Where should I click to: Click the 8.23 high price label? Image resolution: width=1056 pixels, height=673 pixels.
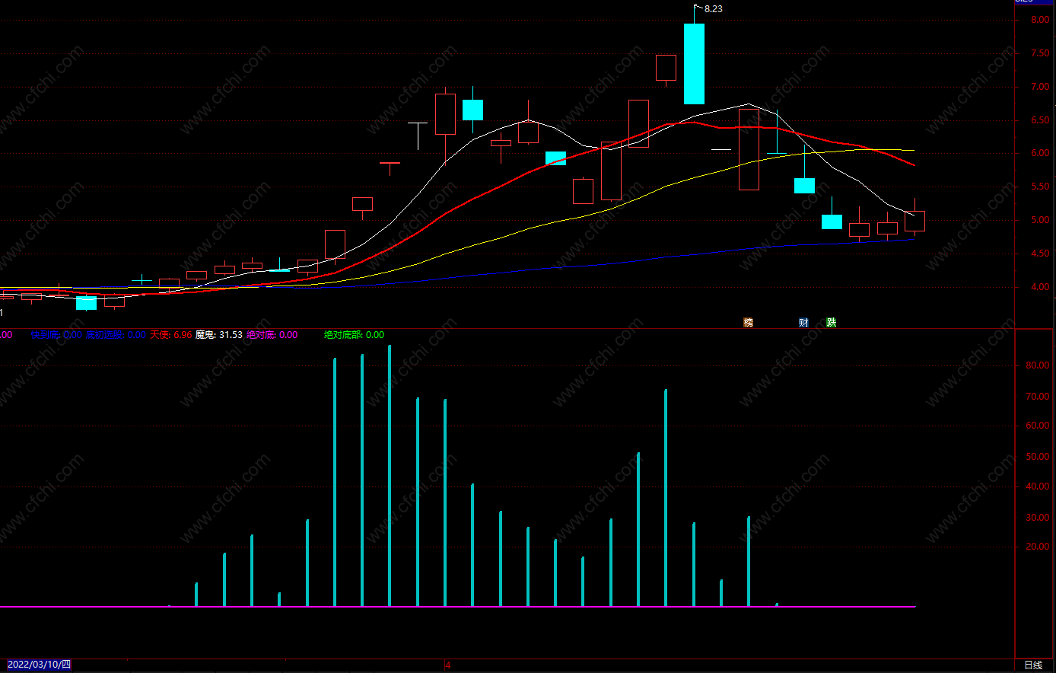pos(714,9)
